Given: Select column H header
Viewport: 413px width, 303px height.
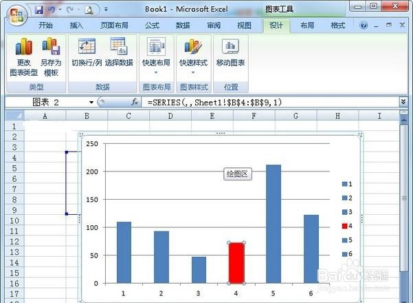Looking at the screenshot, I should [x=337, y=116].
